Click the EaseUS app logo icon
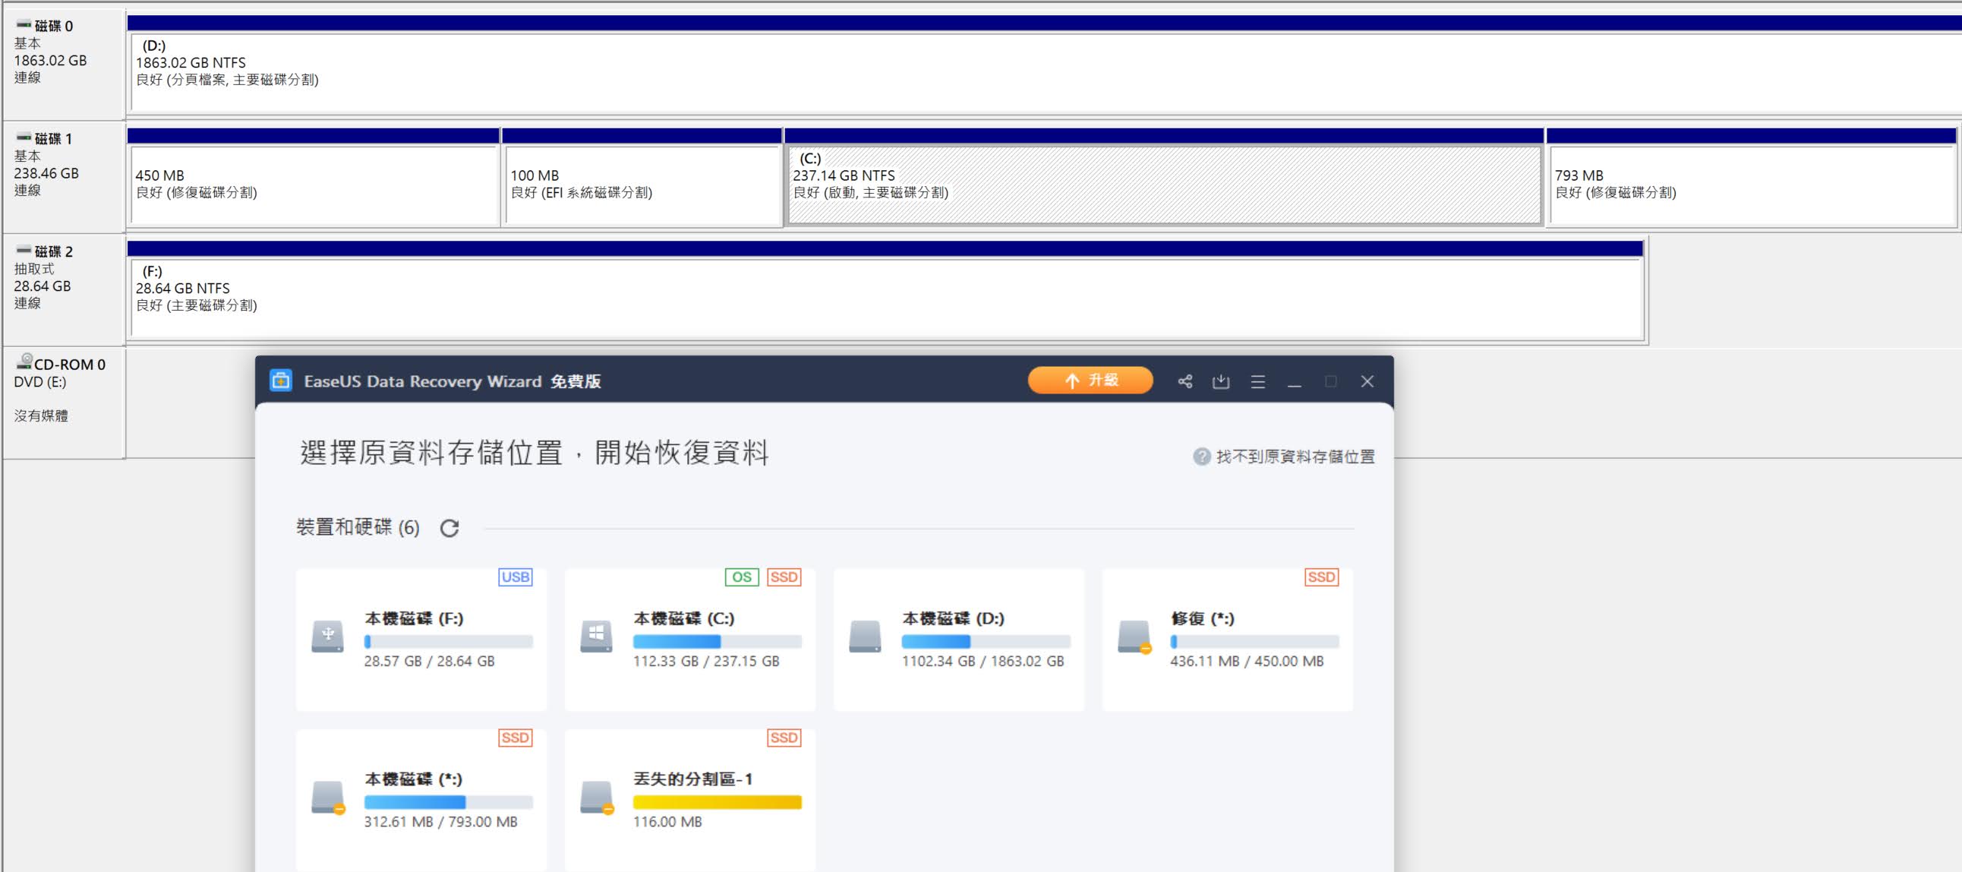This screenshot has width=1962, height=872. 281,381
